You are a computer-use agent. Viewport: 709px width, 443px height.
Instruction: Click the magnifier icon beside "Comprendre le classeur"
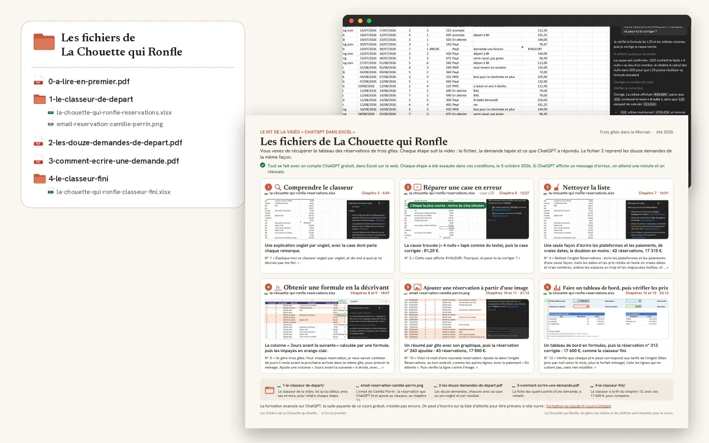point(278,187)
